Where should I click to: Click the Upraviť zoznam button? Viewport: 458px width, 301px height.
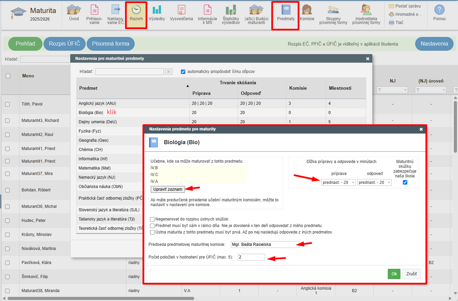point(168,189)
